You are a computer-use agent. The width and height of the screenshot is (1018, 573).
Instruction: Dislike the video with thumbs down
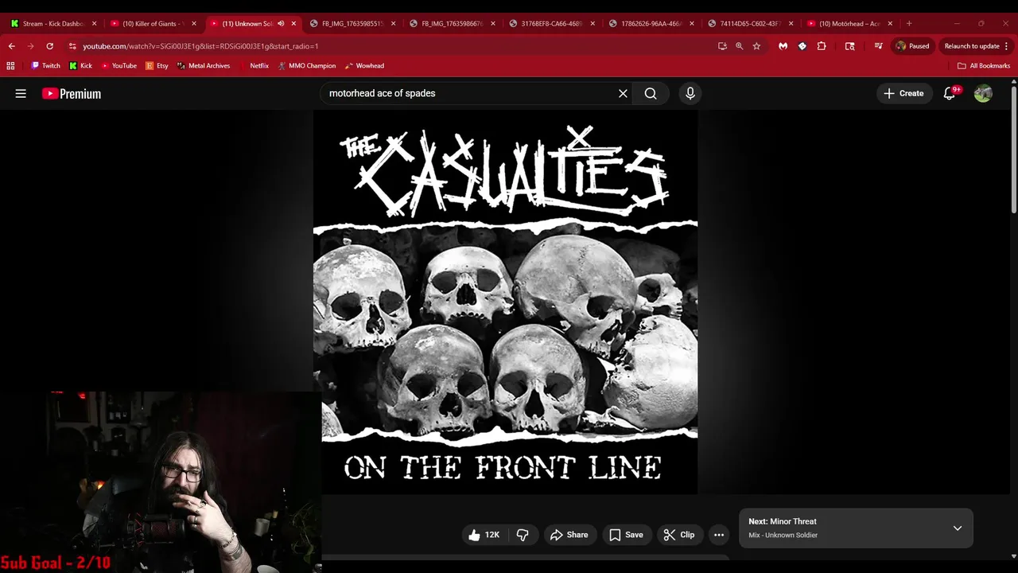tap(523, 535)
